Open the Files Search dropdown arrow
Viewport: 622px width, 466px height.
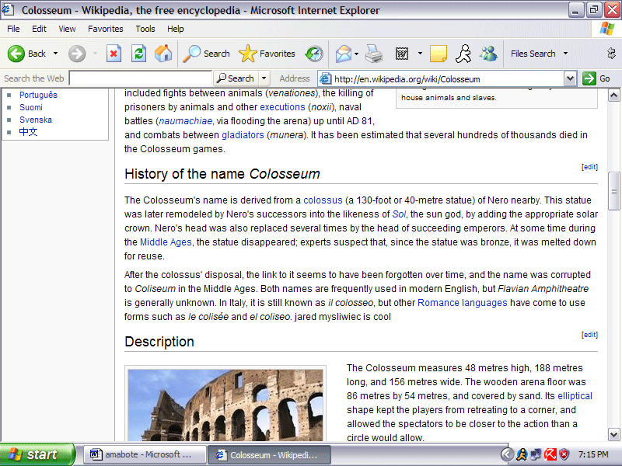(566, 54)
